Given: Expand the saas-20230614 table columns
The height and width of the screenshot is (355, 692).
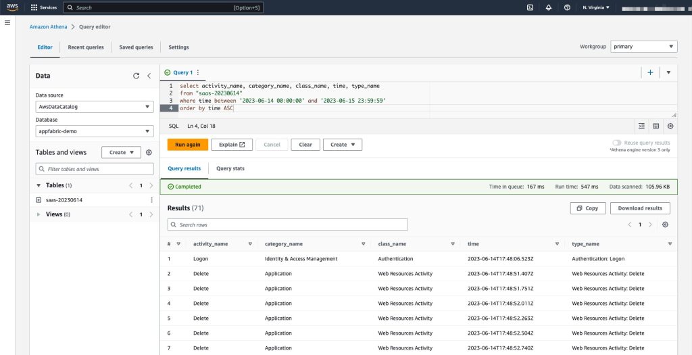Looking at the screenshot, I should coord(39,200).
